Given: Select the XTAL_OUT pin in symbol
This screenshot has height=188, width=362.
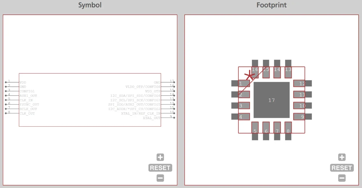Looking at the screenshot, I should click(x=152, y=118).
